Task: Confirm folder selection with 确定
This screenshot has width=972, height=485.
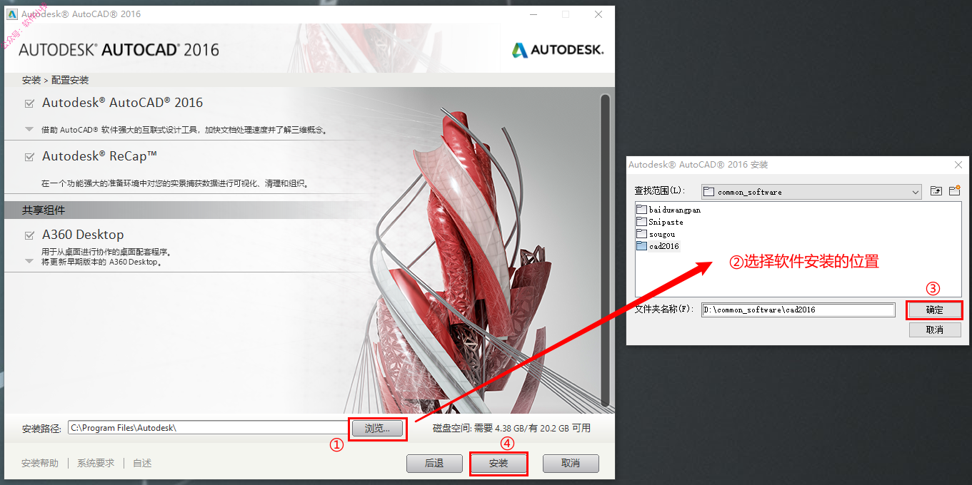Action: click(x=934, y=310)
